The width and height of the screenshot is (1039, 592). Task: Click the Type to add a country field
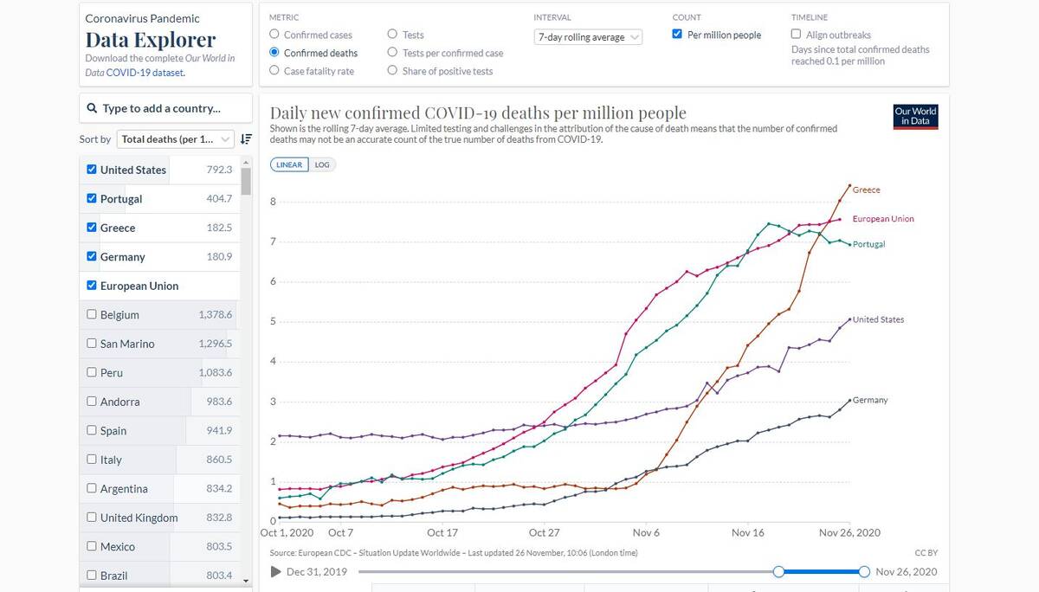(x=165, y=109)
